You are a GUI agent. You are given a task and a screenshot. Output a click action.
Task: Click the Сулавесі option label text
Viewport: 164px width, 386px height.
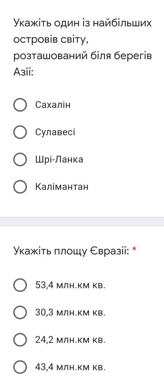pos(55,132)
